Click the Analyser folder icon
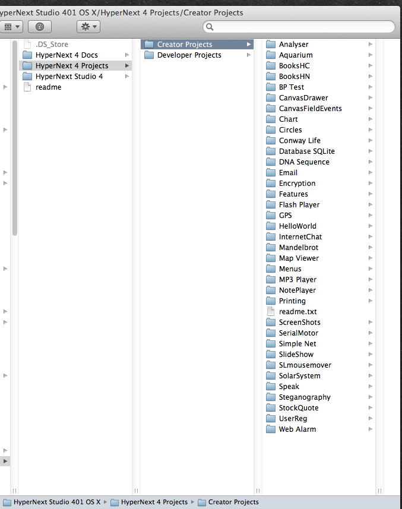402x509 pixels. pos(271,44)
